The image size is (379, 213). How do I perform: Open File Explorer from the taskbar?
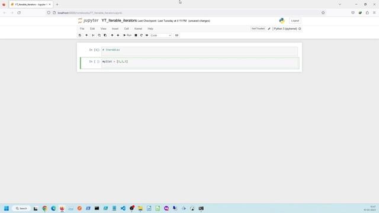(140, 208)
